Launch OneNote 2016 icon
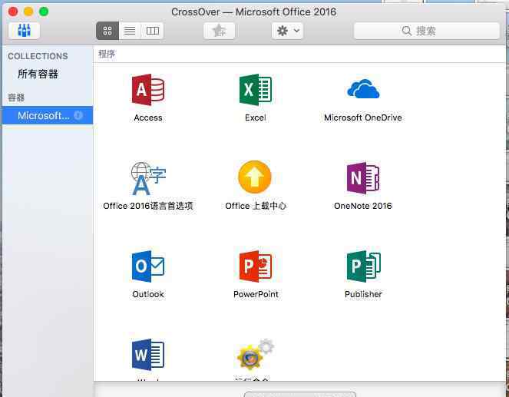 pyautogui.click(x=363, y=178)
